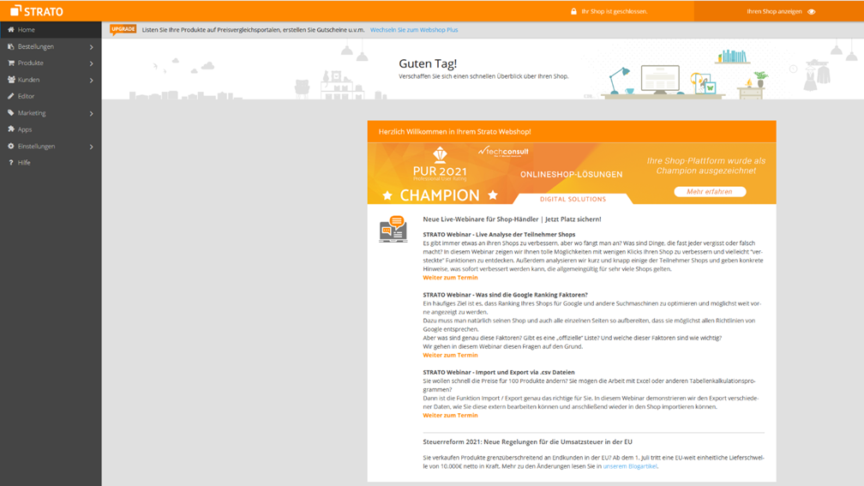This screenshot has height=486, width=864.
Task: Open 'Weiter zum Termin' under Import und Export webinar
Action: 450,416
